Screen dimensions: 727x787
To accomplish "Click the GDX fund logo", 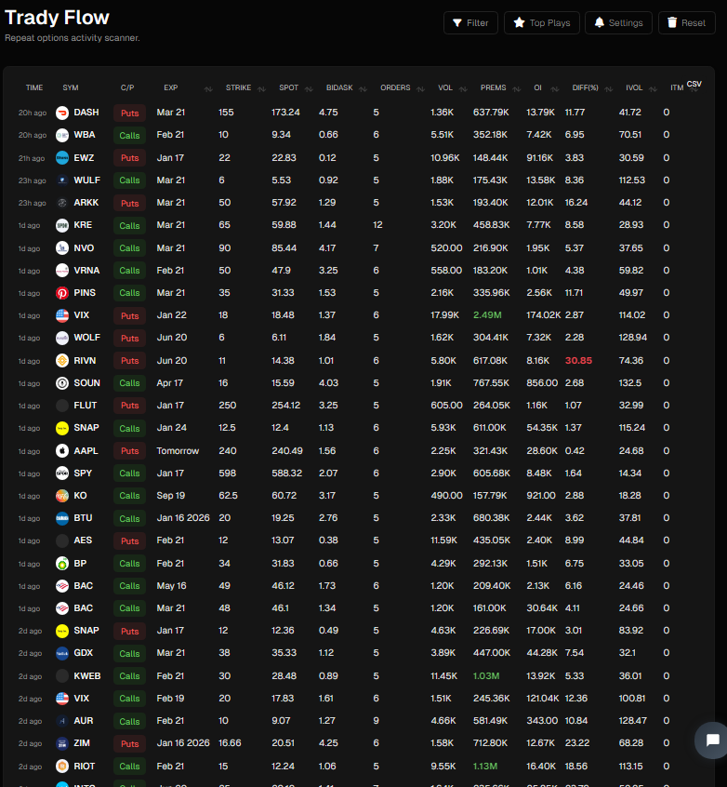I will (x=62, y=653).
